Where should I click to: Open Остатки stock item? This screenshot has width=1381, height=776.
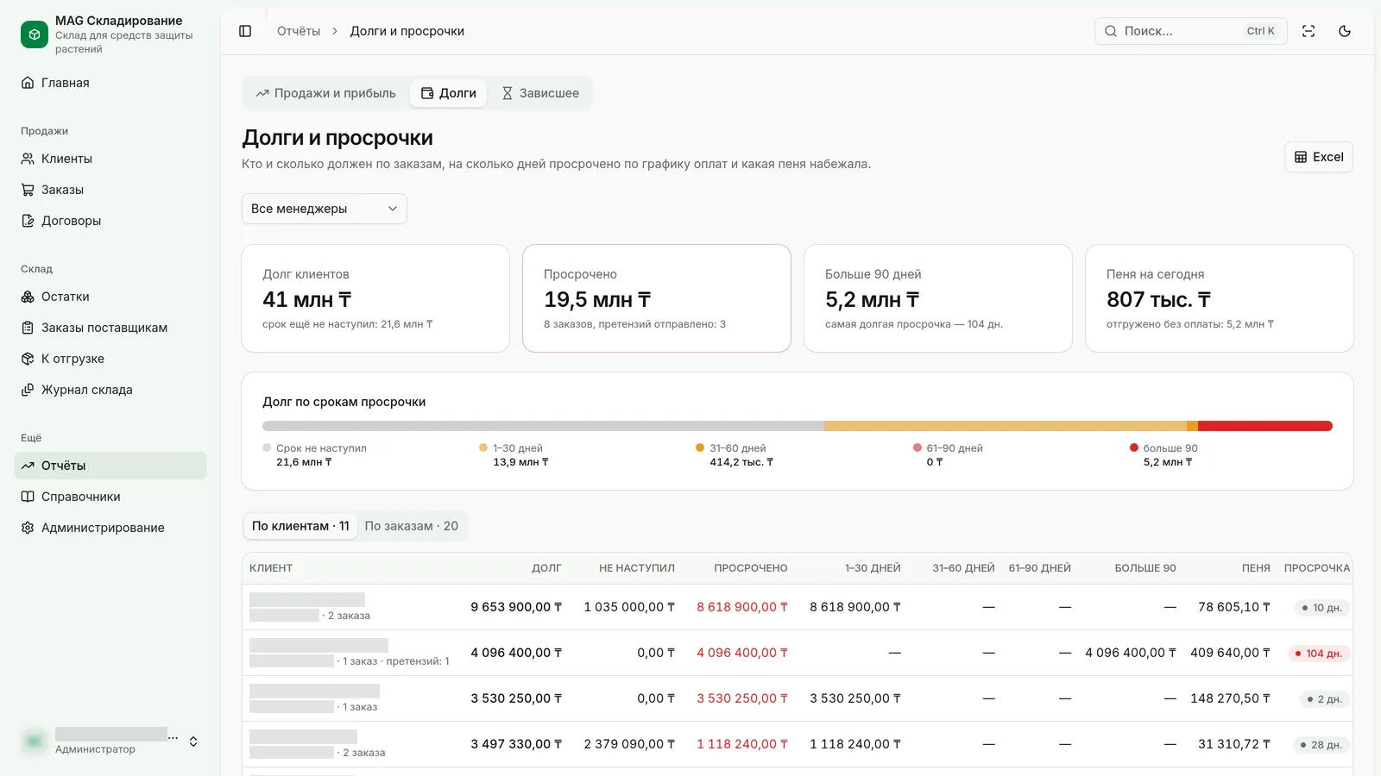point(110,297)
